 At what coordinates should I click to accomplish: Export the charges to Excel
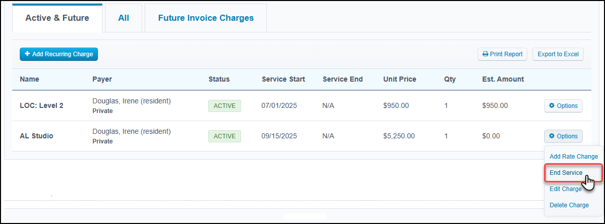(558, 54)
